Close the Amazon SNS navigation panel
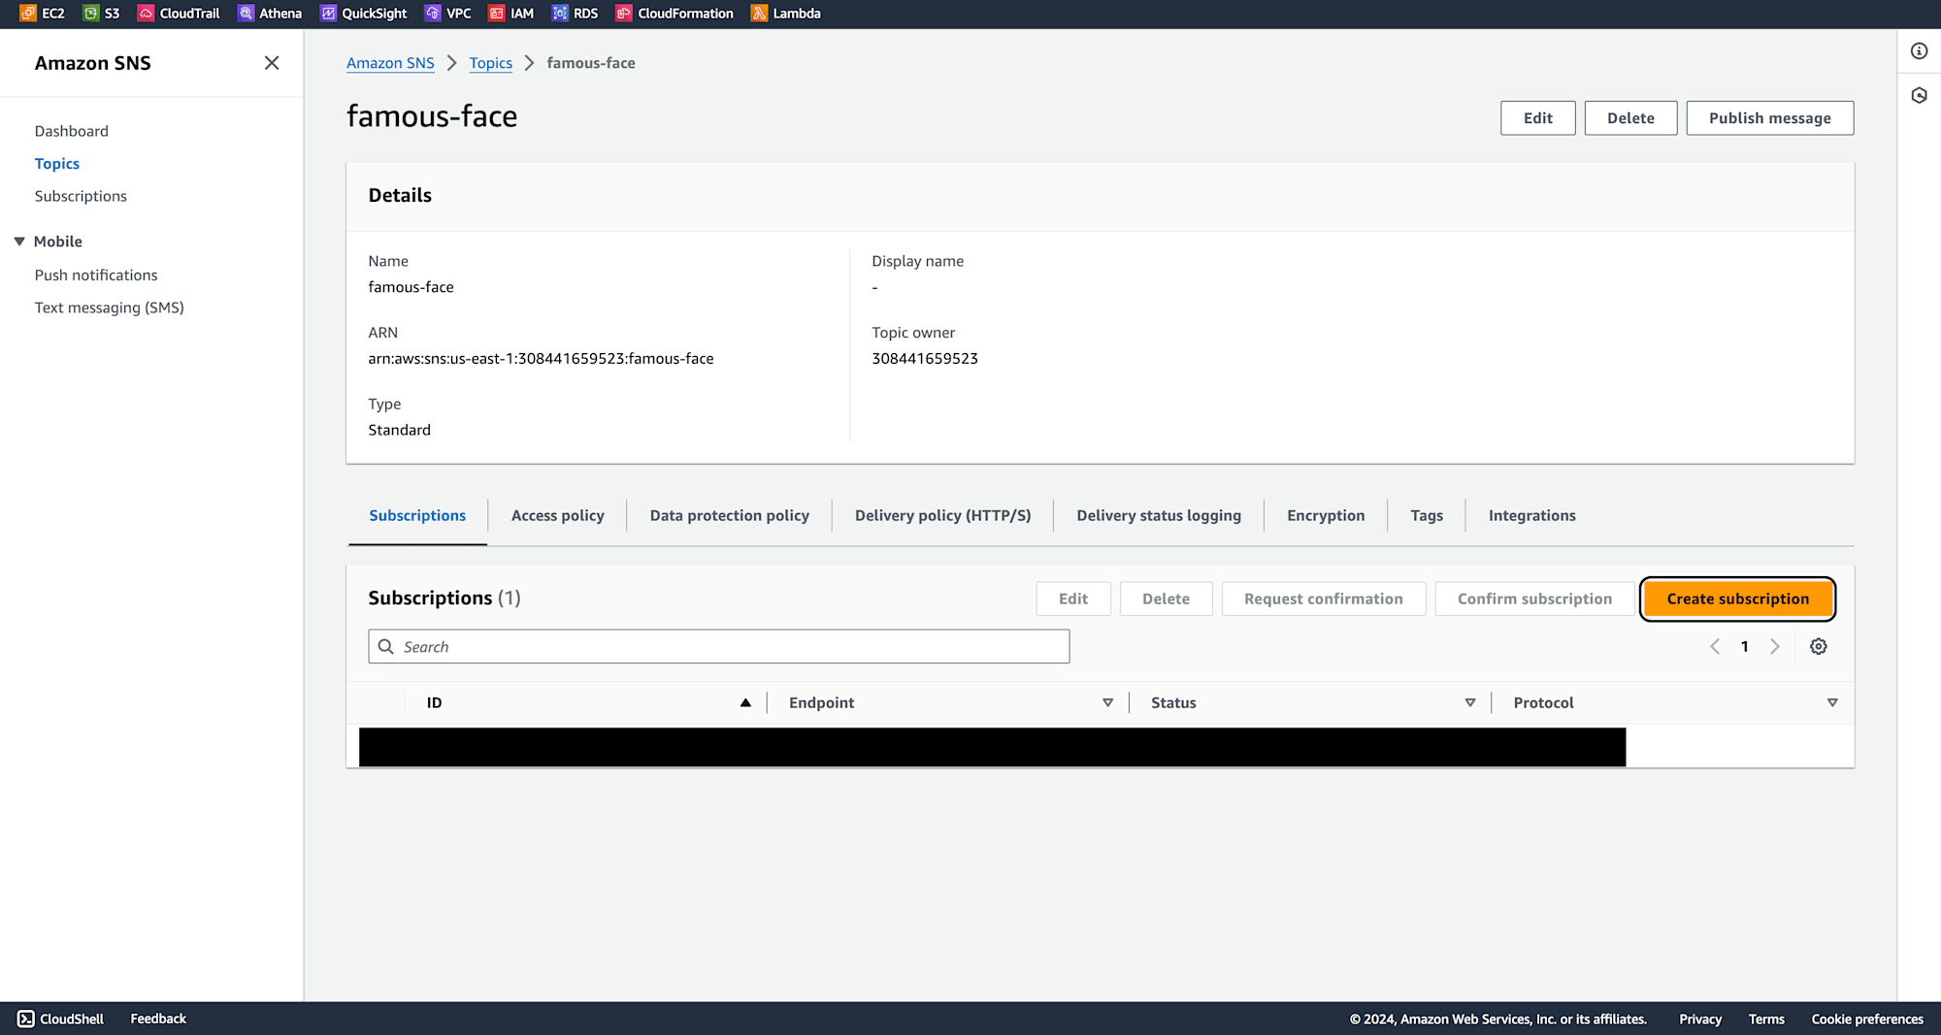 coord(272,63)
